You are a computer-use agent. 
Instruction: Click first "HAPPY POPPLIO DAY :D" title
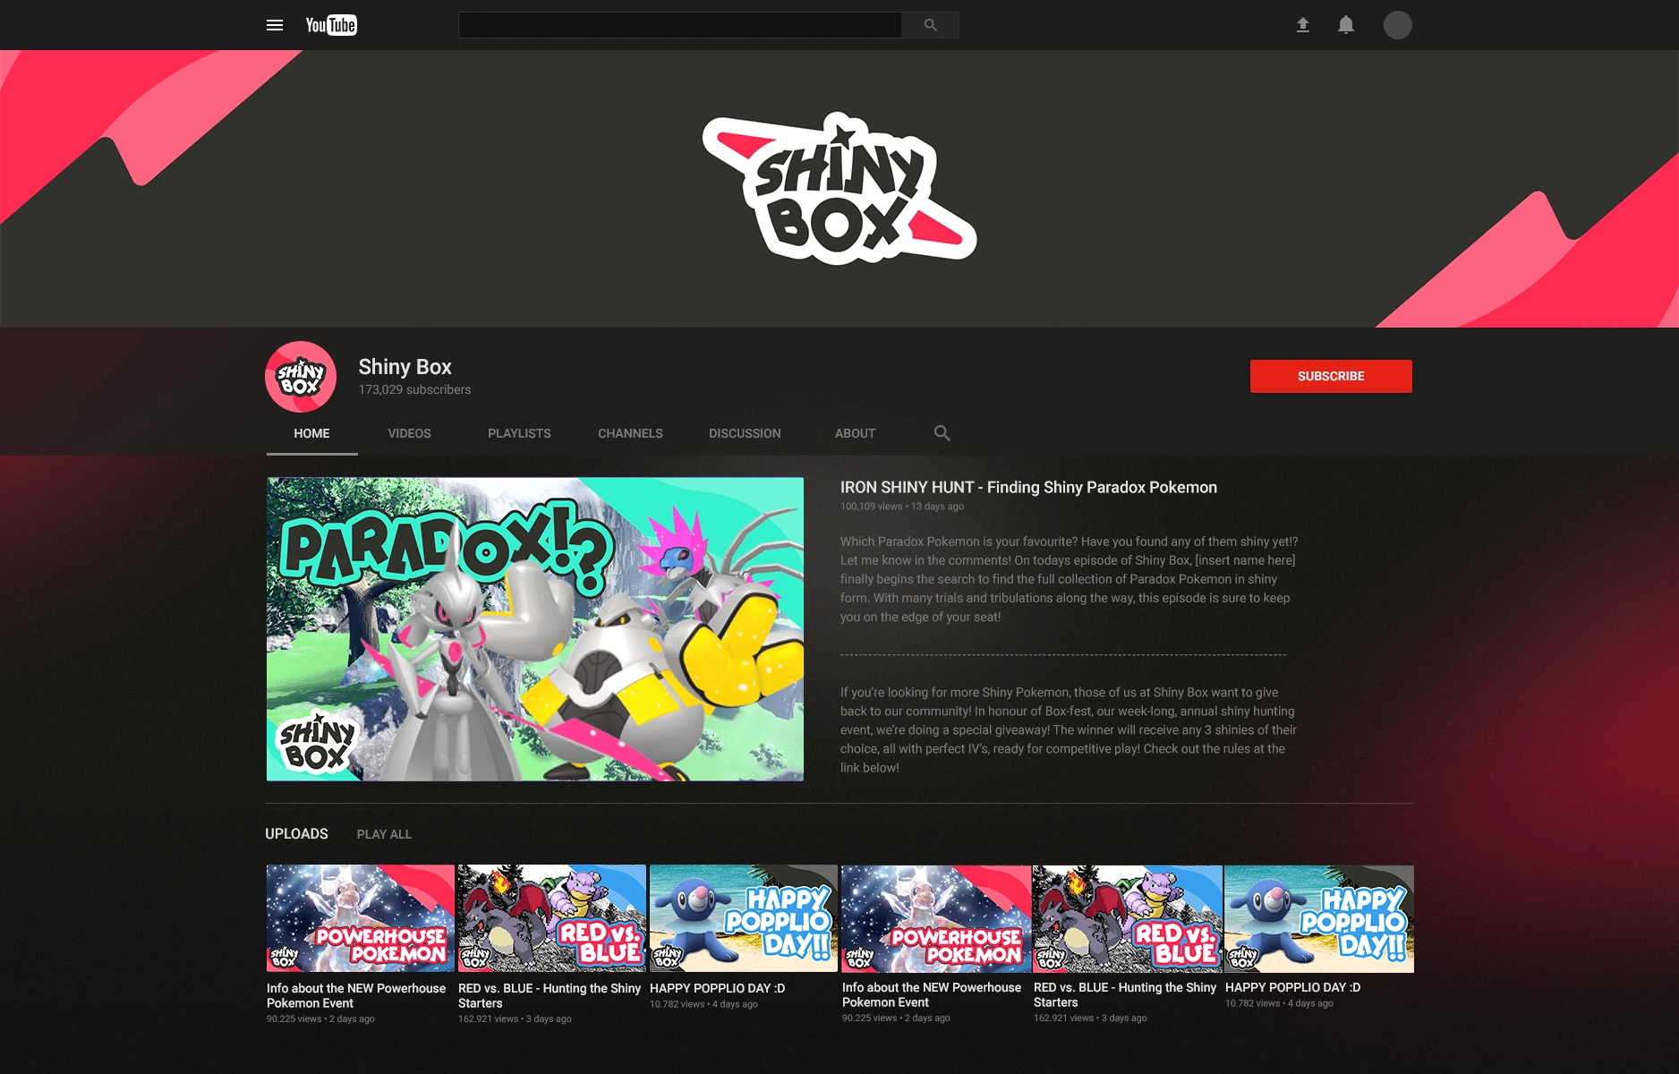coord(717,989)
